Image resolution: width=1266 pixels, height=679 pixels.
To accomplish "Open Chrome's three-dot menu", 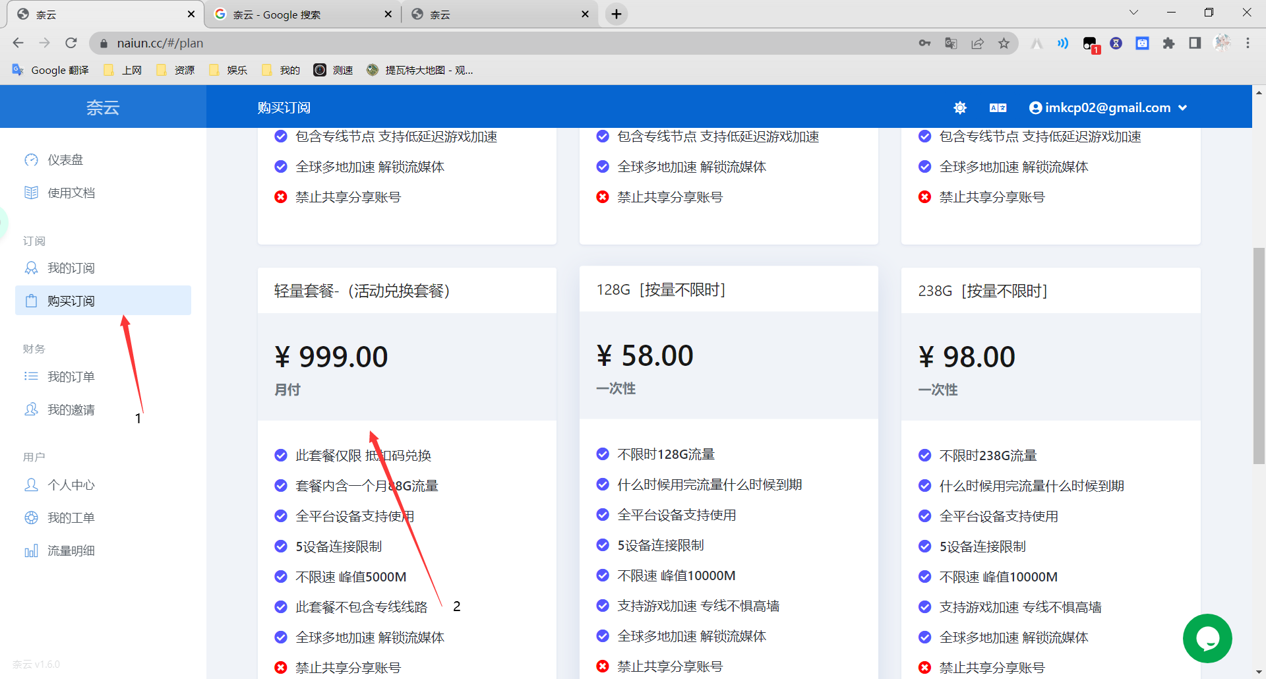I will pos(1248,43).
